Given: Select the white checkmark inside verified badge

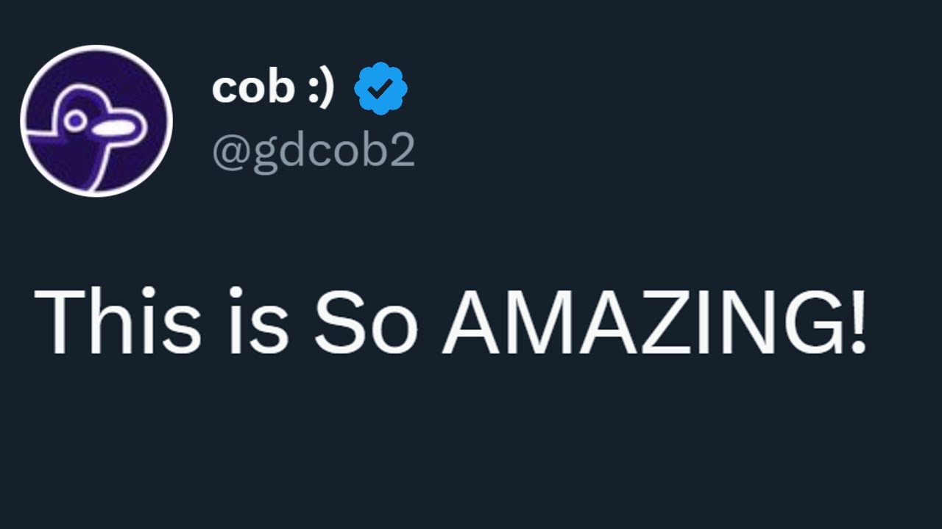Looking at the screenshot, I should pyautogui.click(x=380, y=90).
